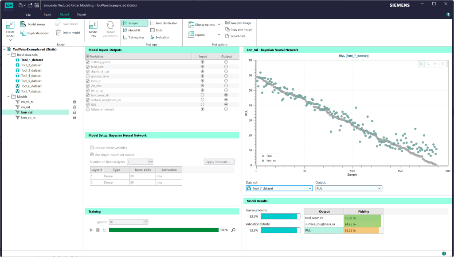
Task: Expand Display options dropdown
Action: tap(219, 24)
